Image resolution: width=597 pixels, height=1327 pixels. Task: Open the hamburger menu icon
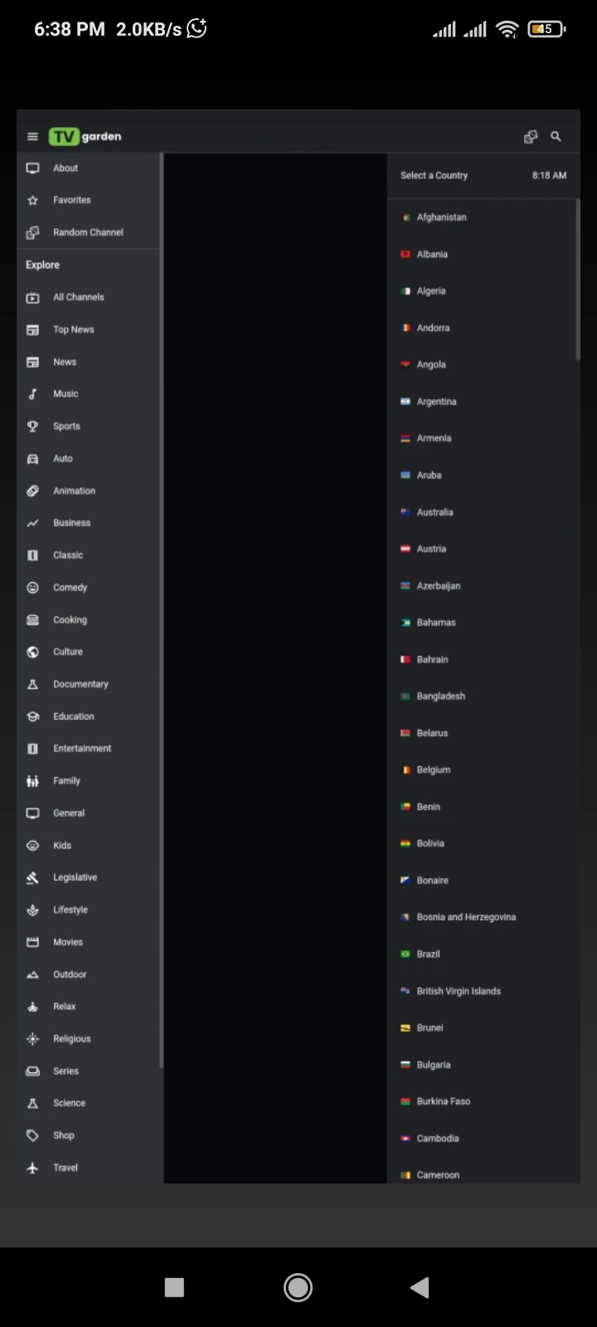[32, 137]
